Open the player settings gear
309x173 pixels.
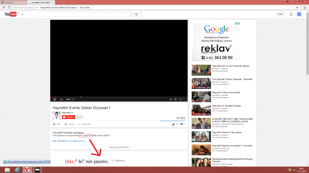click(175, 99)
